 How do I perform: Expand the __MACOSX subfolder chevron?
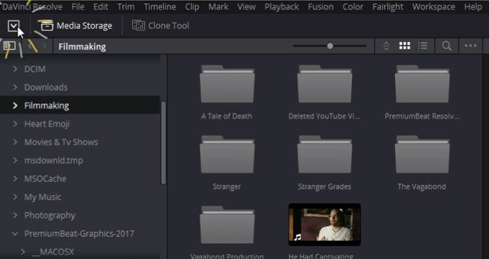point(23,251)
